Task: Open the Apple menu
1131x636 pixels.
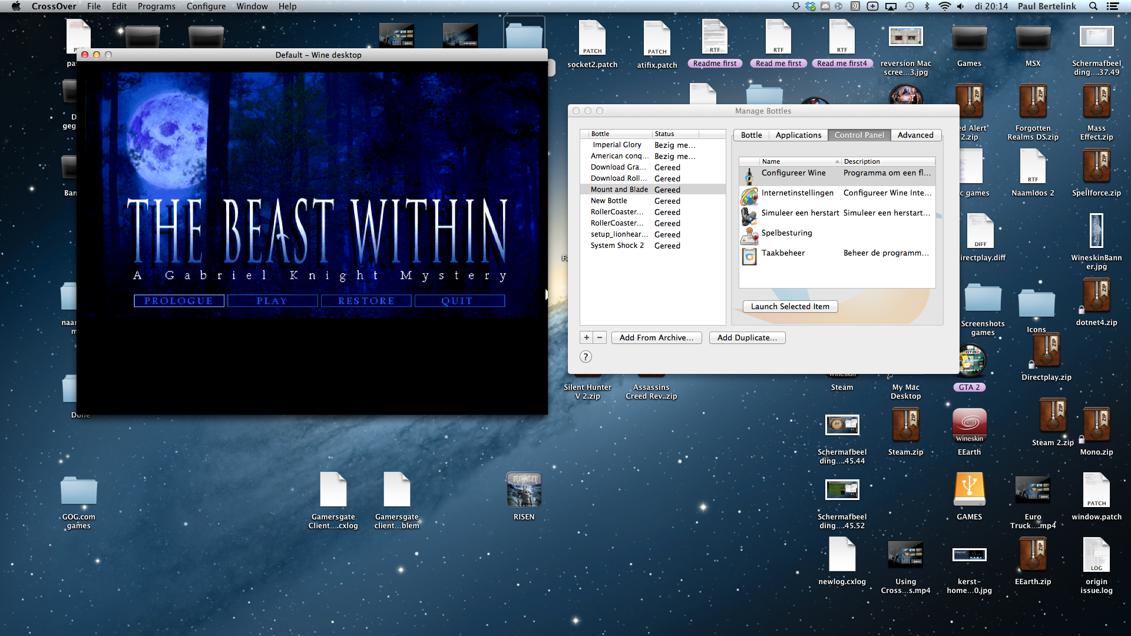Action: tap(16, 6)
